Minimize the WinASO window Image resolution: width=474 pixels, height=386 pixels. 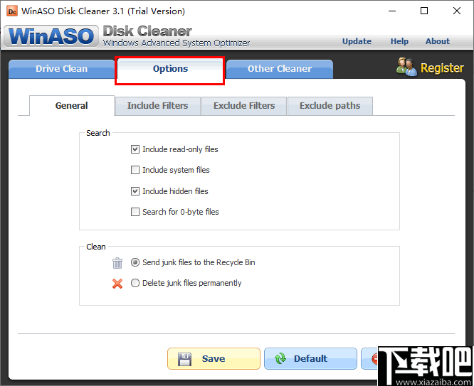click(x=392, y=11)
